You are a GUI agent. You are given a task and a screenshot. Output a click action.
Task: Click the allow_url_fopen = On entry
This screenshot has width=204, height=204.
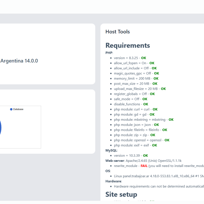point(134,63)
